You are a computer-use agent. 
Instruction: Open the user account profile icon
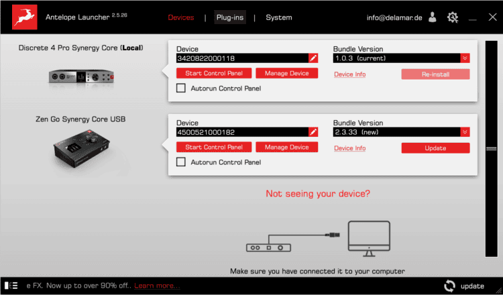pos(433,17)
